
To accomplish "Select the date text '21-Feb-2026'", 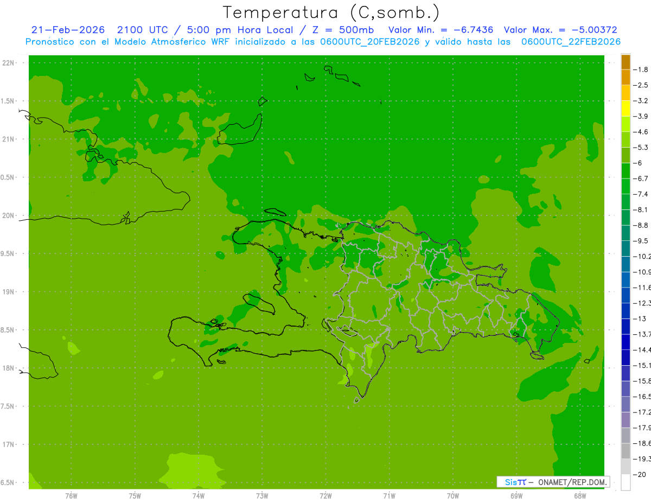I will pos(68,30).
